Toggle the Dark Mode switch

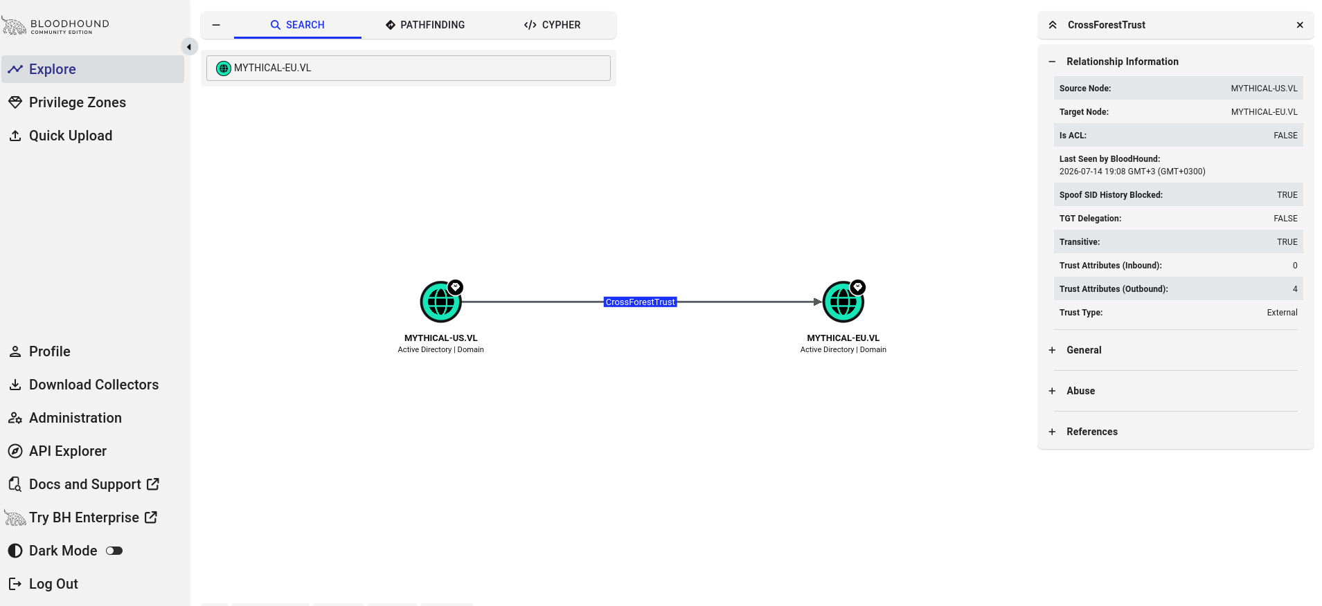point(114,551)
